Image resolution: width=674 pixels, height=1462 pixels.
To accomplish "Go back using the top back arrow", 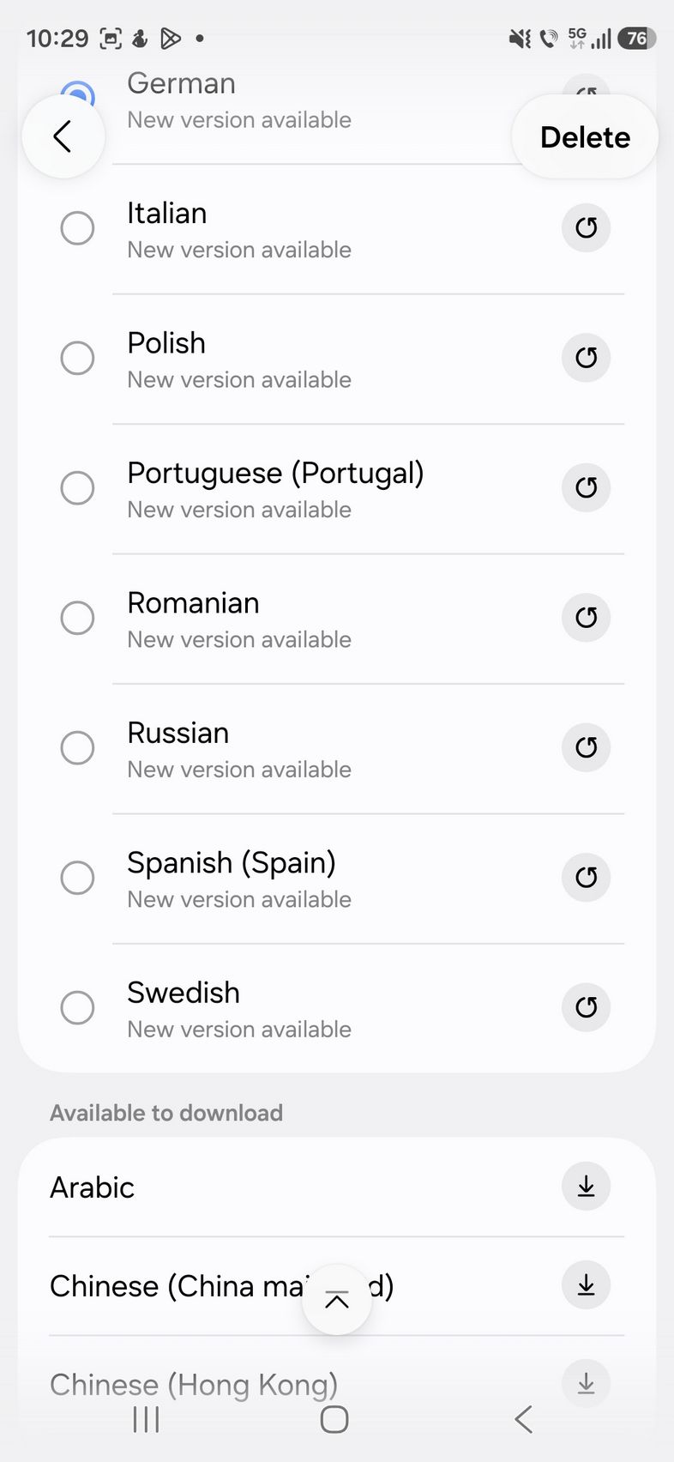I will pos(63,136).
